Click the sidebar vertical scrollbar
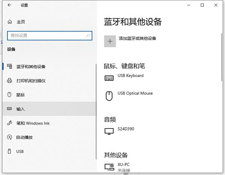The width and height of the screenshot is (225, 175). click(x=96, y=111)
